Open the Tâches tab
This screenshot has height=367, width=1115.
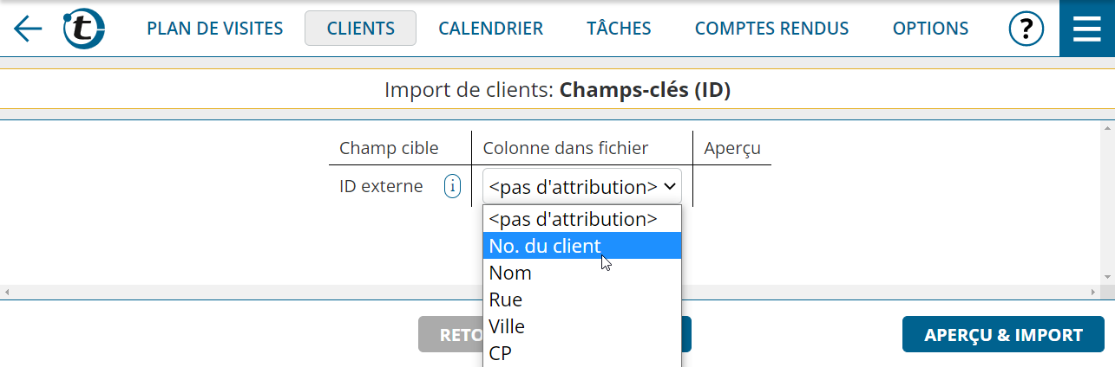619,29
